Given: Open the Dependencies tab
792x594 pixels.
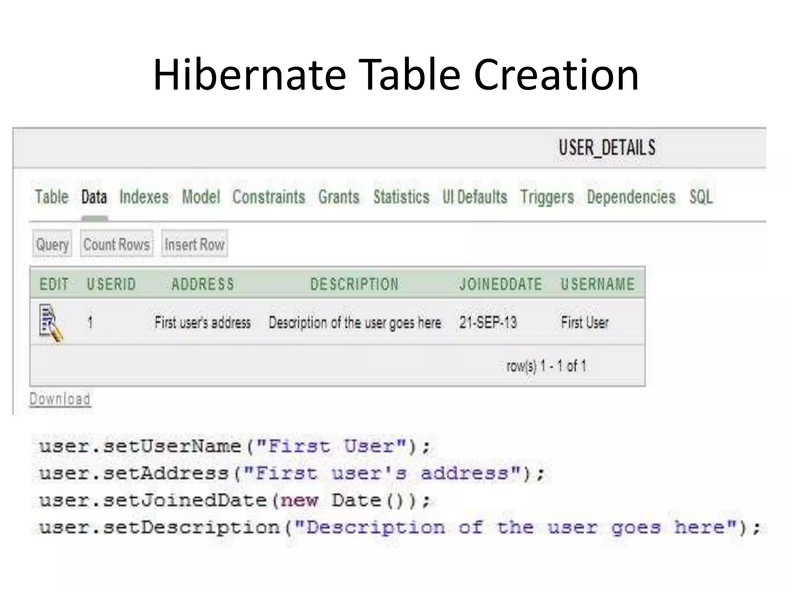Looking at the screenshot, I should pos(631,197).
